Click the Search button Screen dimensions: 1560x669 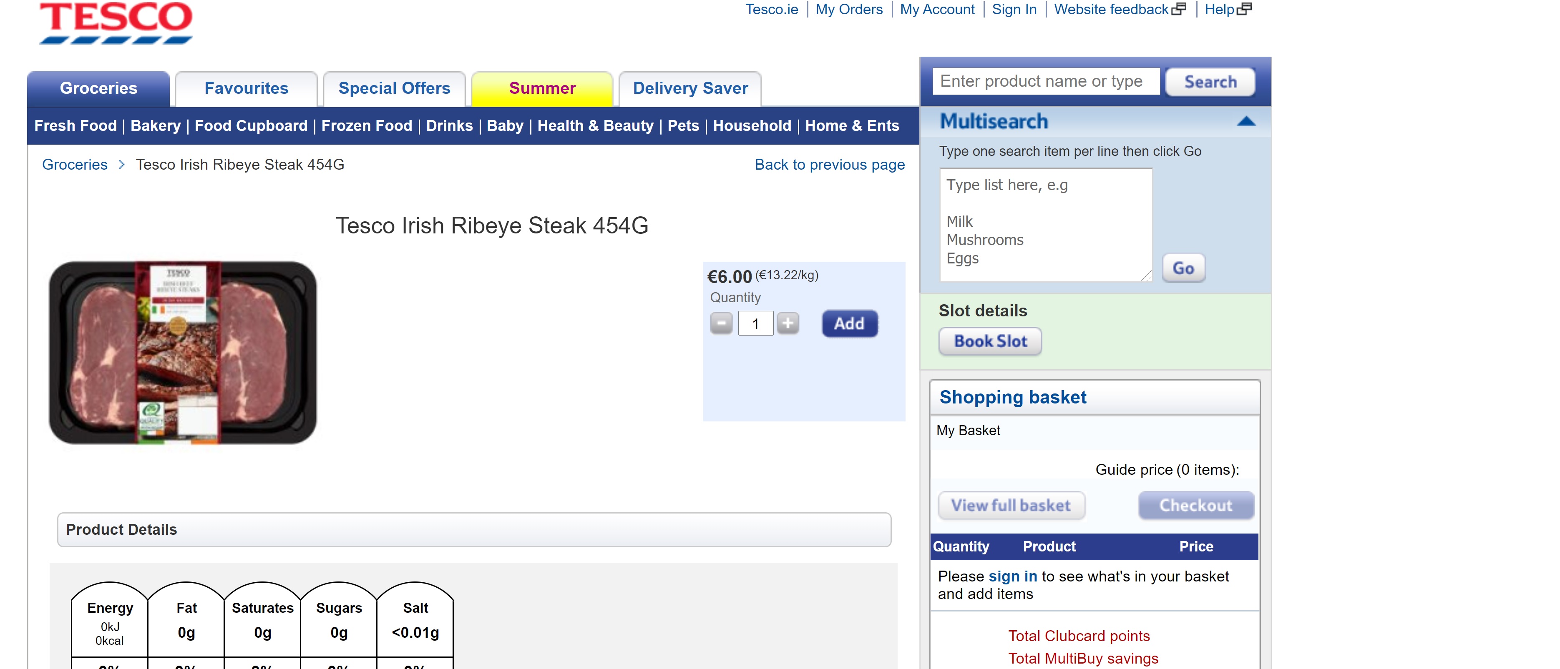[x=1210, y=82]
